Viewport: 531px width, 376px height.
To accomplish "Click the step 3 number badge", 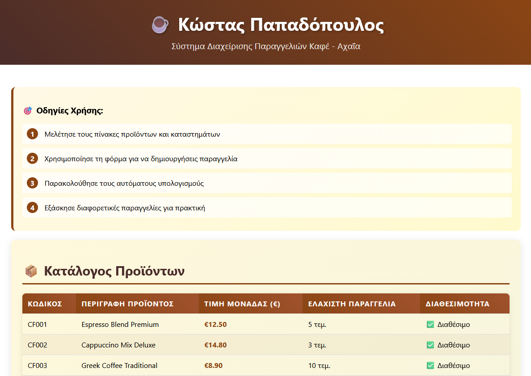I will (32, 183).
